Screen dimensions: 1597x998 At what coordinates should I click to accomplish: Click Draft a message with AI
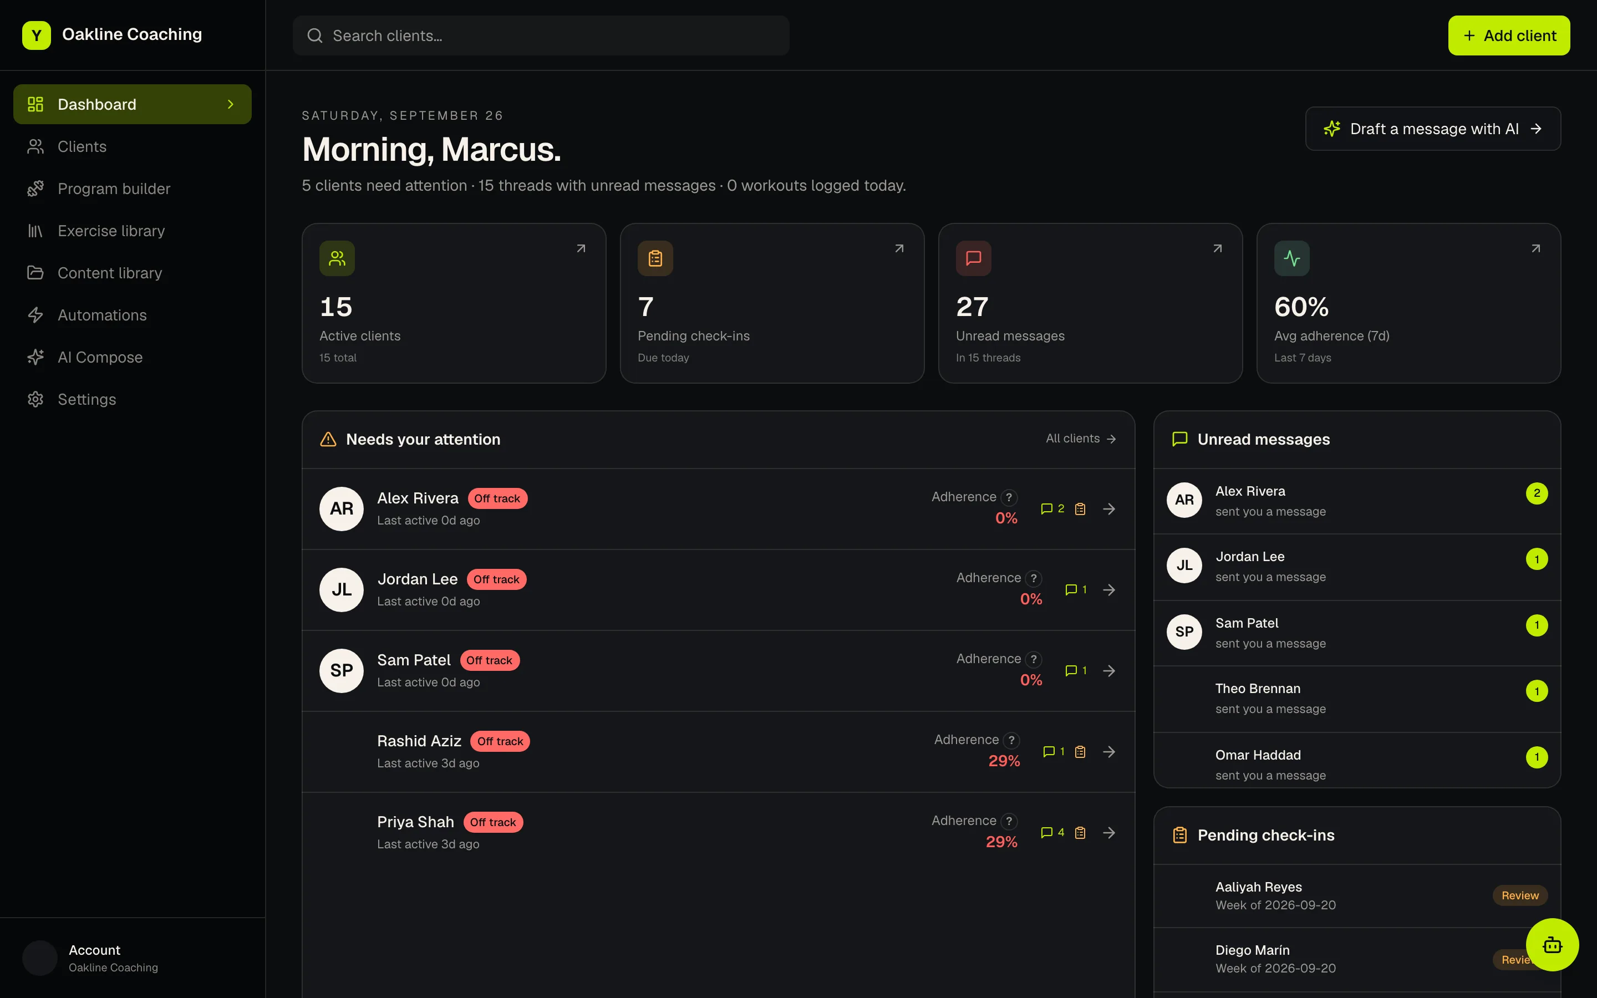coord(1433,129)
